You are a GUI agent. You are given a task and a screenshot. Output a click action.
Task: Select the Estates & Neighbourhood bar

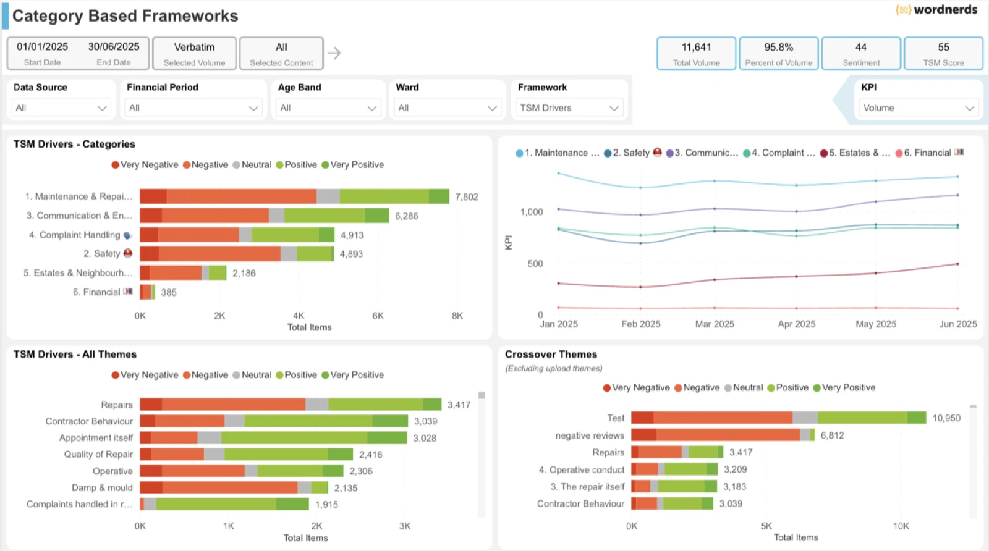[183, 273]
